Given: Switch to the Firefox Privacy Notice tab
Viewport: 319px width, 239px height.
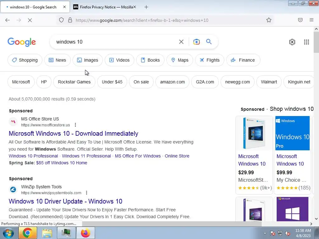Looking at the screenshot, I should (104, 7).
